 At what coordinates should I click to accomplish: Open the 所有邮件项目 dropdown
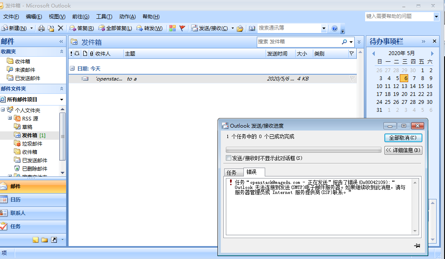click(x=61, y=99)
